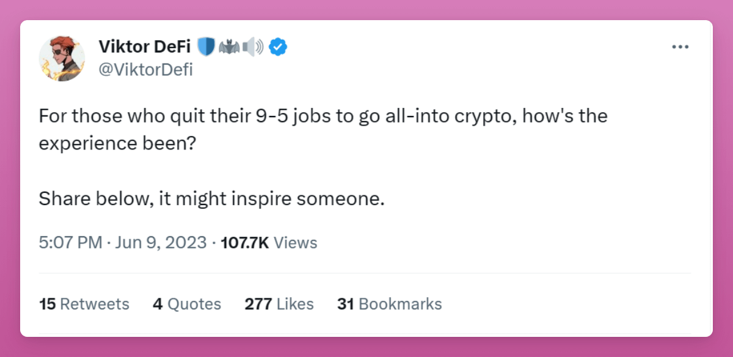Open the 277 Likes list
This screenshot has width=733, height=357.
279,304
